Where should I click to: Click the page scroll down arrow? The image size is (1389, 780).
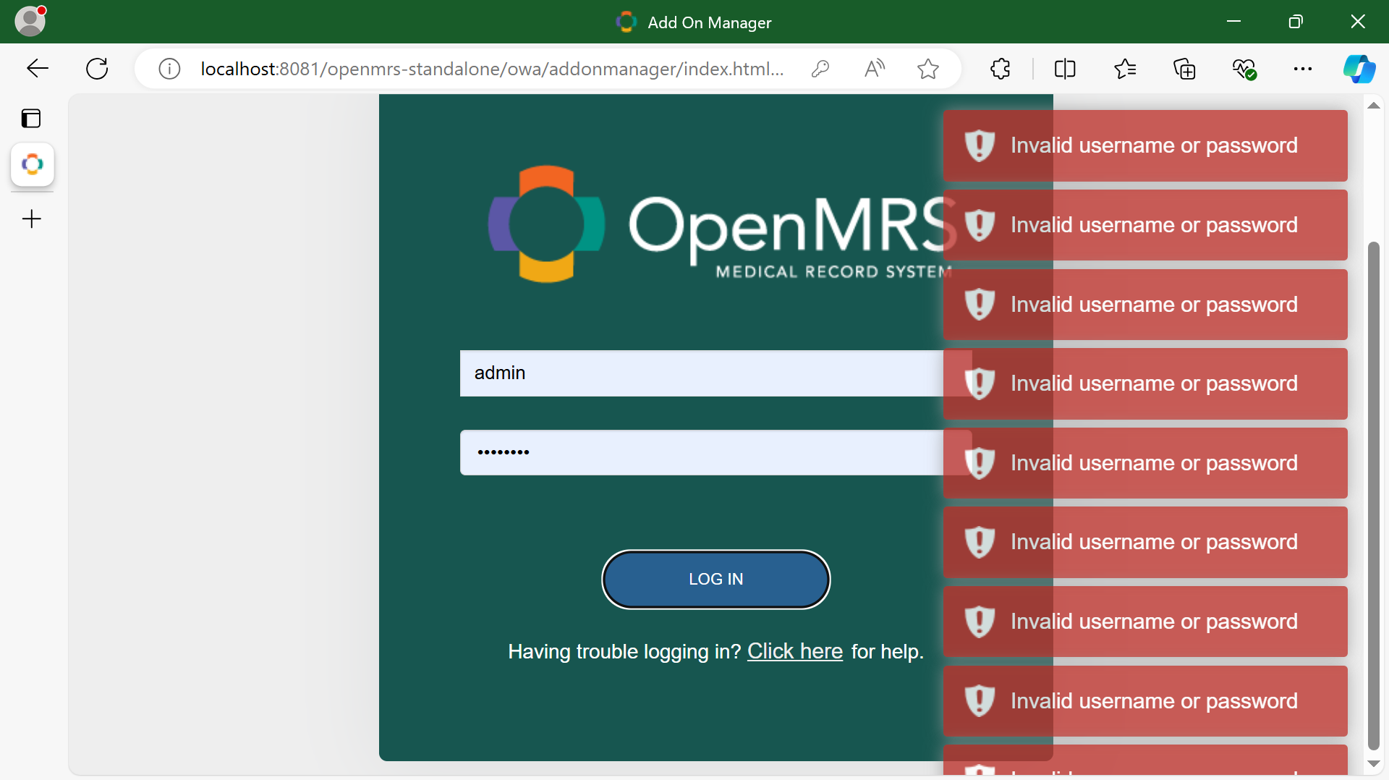(1374, 764)
